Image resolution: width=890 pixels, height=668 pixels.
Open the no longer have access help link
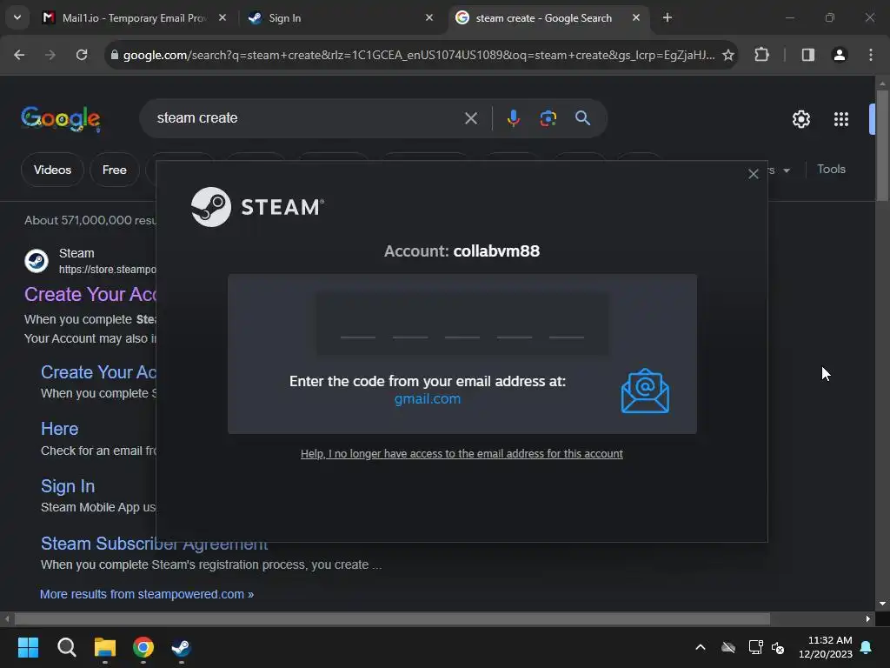[462, 454]
